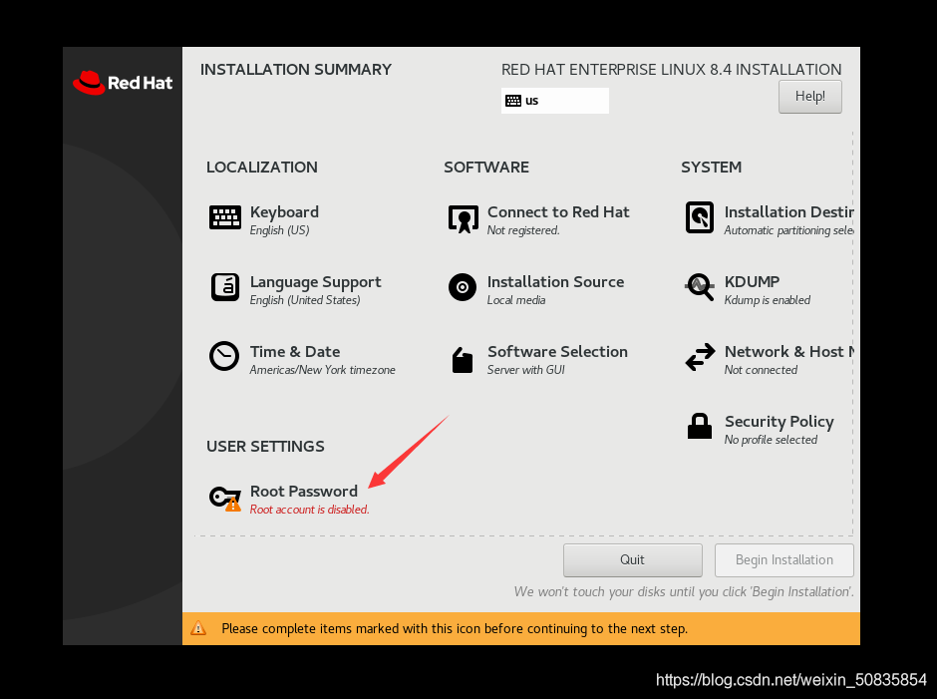Click the INSTALLATION SUMMARY heading
937x699 pixels.
[x=296, y=70]
